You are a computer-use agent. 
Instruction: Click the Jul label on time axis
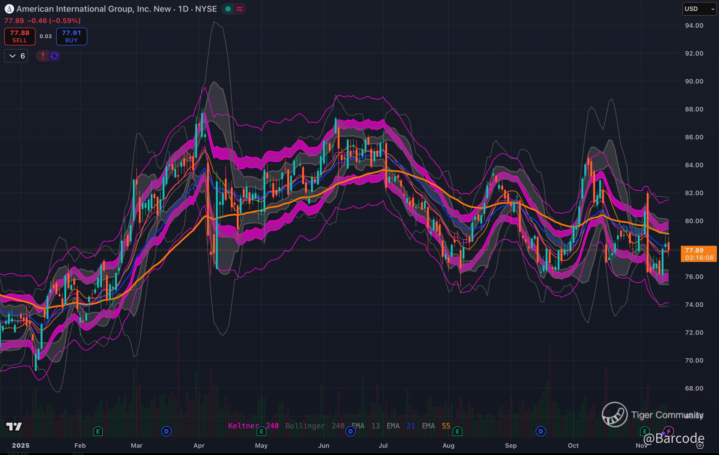(x=383, y=445)
